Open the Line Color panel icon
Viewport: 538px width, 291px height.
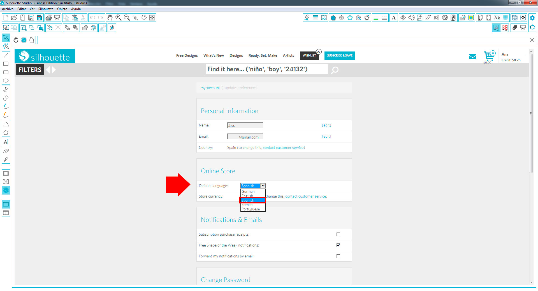[x=376, y=18]
